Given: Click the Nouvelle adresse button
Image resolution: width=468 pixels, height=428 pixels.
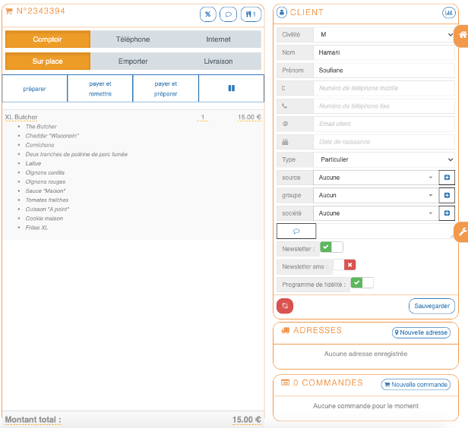Looking at the screenshot, I should 421,332.
